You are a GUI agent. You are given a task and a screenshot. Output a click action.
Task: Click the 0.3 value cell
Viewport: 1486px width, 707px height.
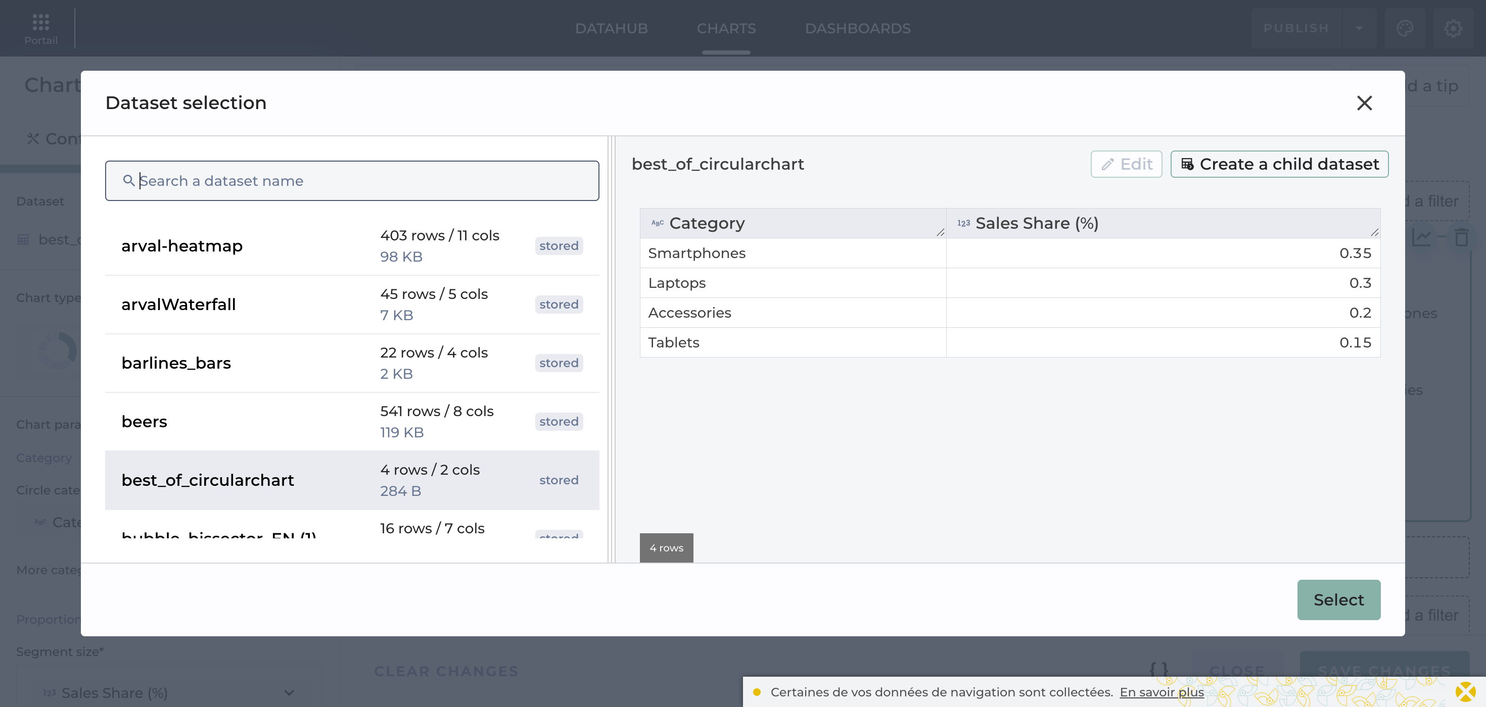1163,283
